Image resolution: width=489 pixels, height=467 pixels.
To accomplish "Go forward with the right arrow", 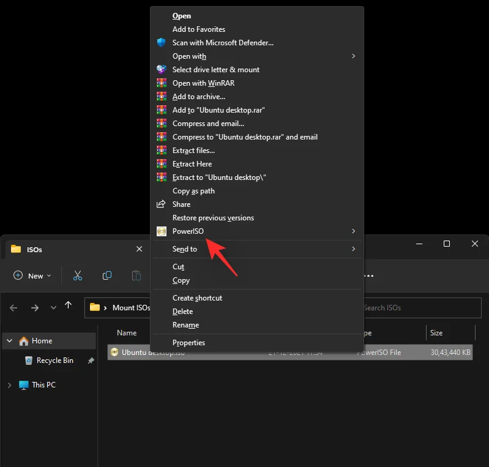I will pos(35,308).
